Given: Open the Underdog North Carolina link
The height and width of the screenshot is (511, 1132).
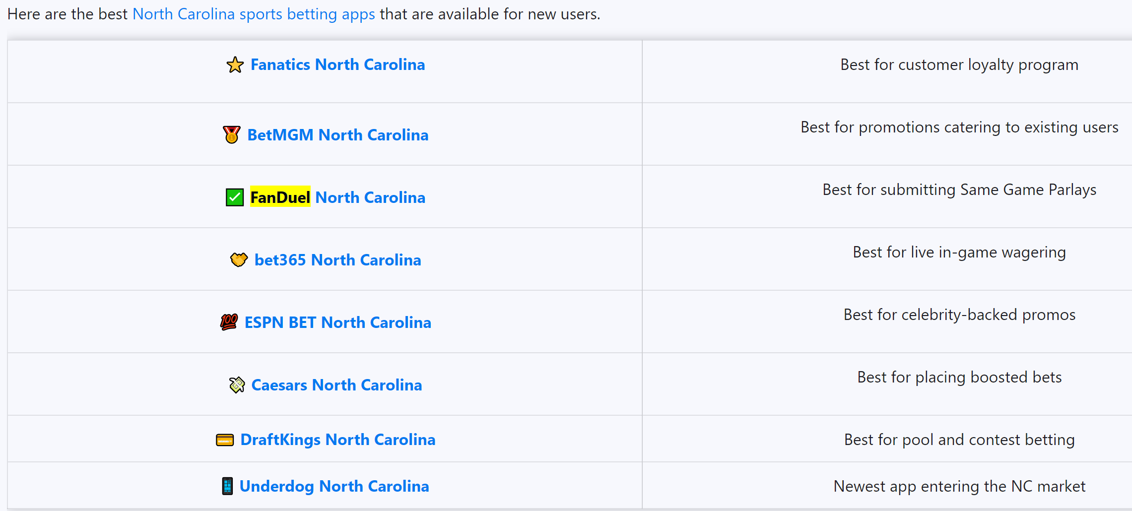Looking at the screenshot, I should coord(334,486).
